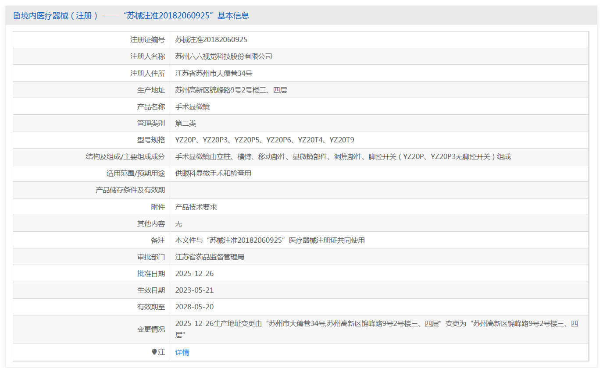Click approval date 2025-12-26
Viewport: 603px width, 368px height.
click(x=194, y=273)
